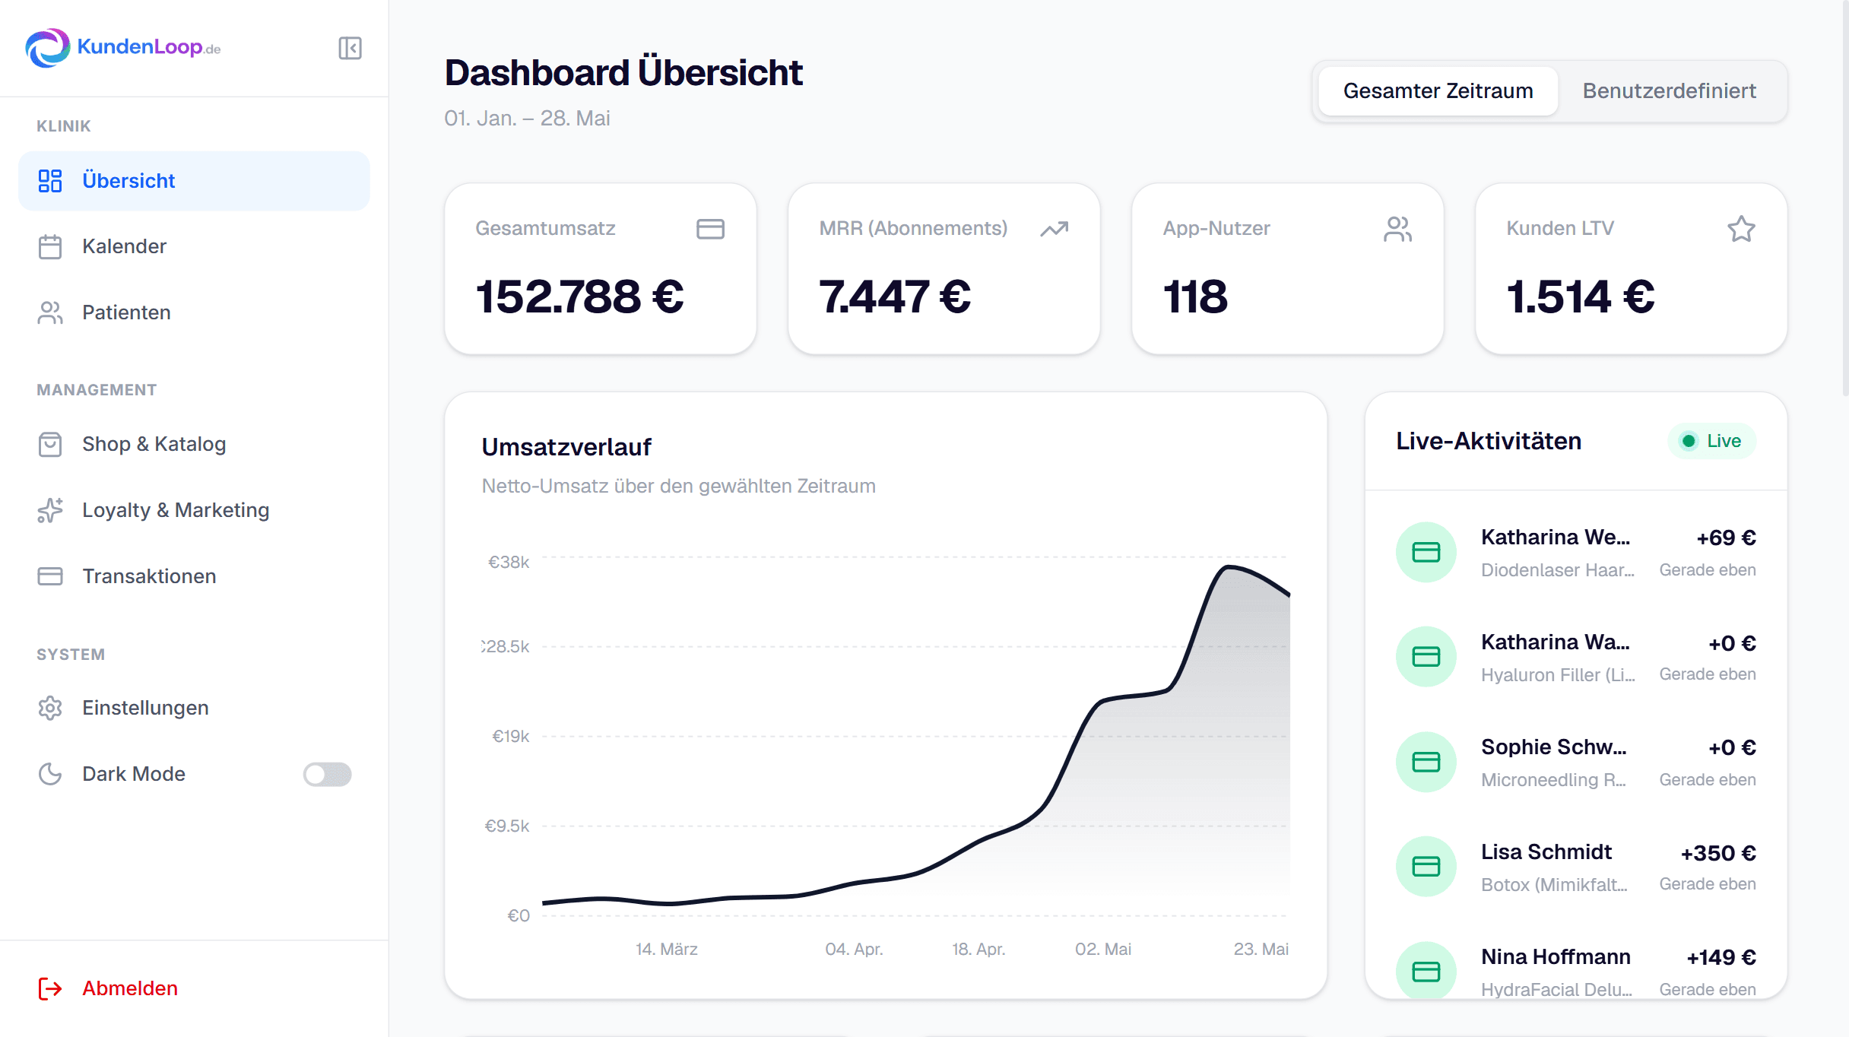The height and width of the screenshot is (1037, 1849).
Task: Click the payment icon next to Sophie Schw...
Action: tap(1426, 762)
